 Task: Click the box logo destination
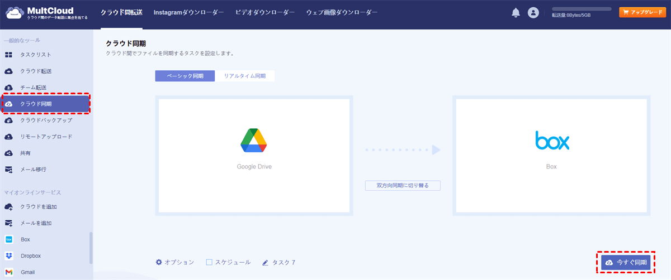tap(551, 141)
